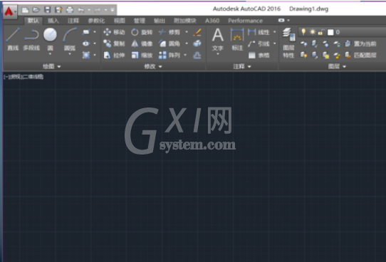386x262 pixels.
Task: Expand the Array tool dropdown arrow
Action: coord(185,55)
